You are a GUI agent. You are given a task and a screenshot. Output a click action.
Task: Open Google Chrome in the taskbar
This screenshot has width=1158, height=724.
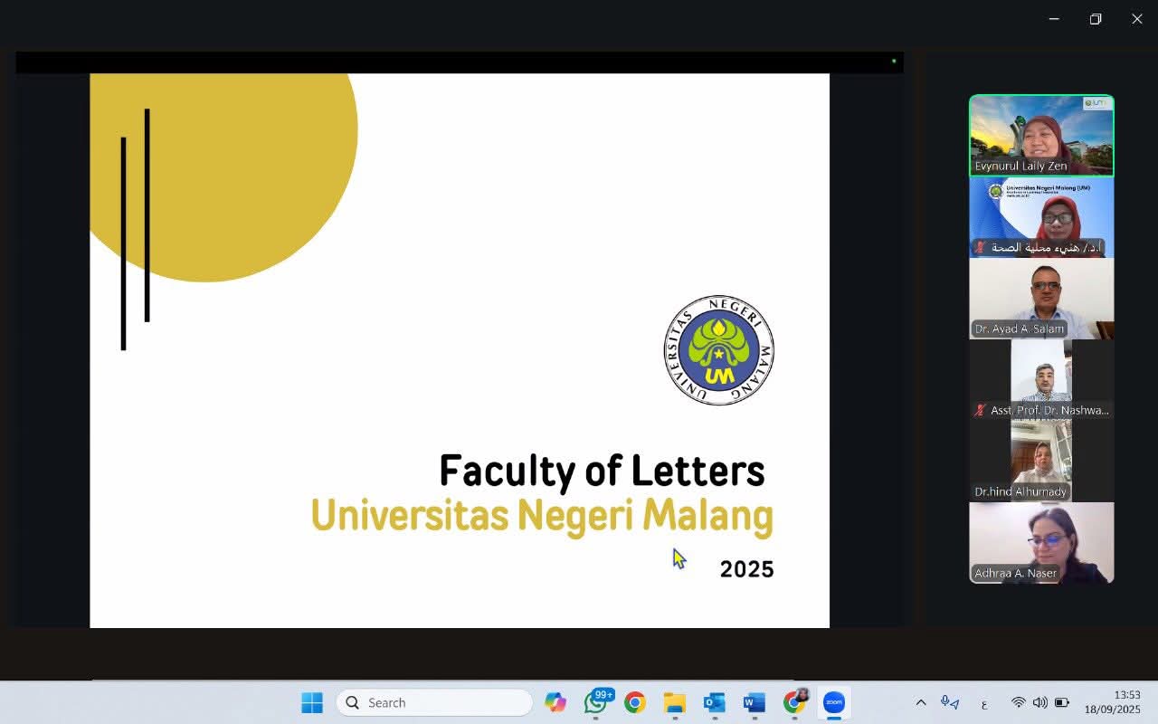tap(634, 702)
